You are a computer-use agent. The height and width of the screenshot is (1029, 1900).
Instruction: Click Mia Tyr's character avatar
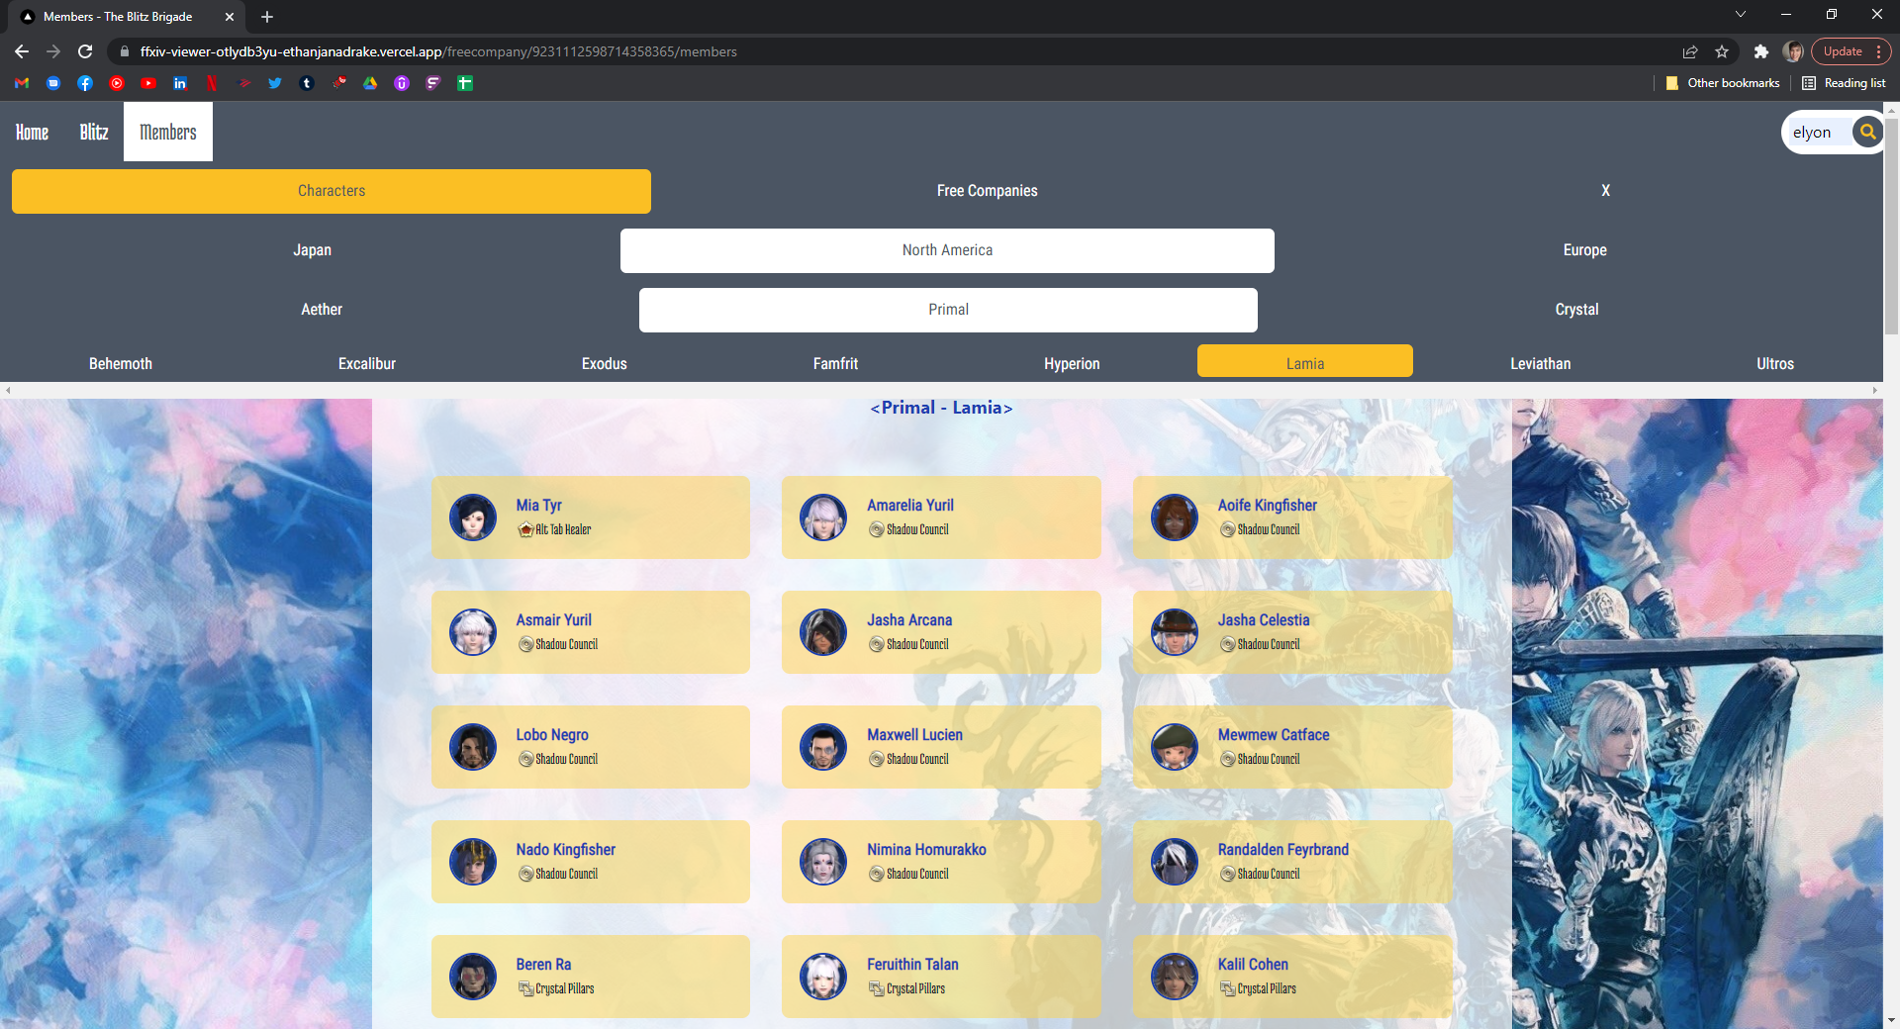(x=473, y=517)
